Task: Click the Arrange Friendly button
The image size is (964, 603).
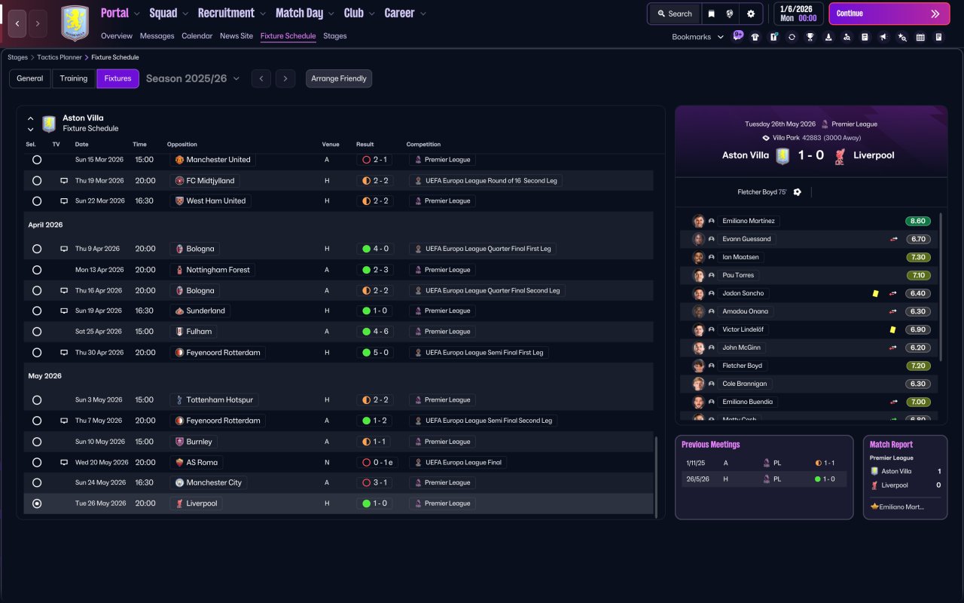Action: click(x=339, y=78)
